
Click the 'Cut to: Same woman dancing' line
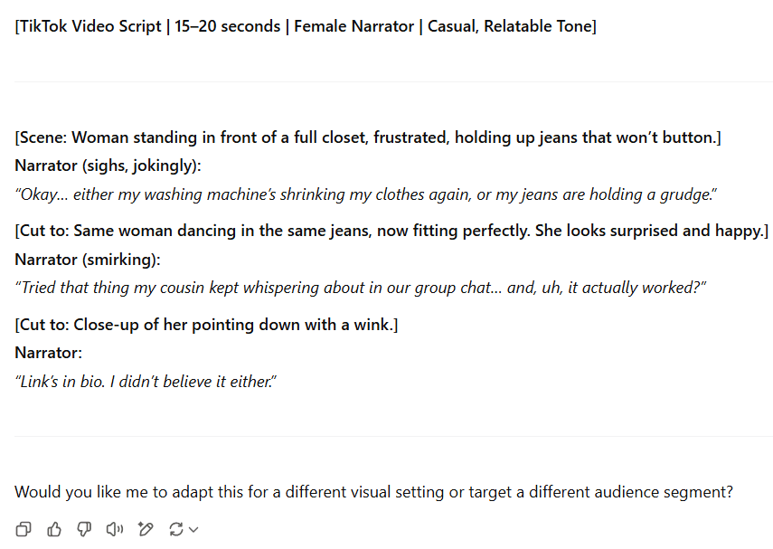pyautogui.click(x=391, y=231)
